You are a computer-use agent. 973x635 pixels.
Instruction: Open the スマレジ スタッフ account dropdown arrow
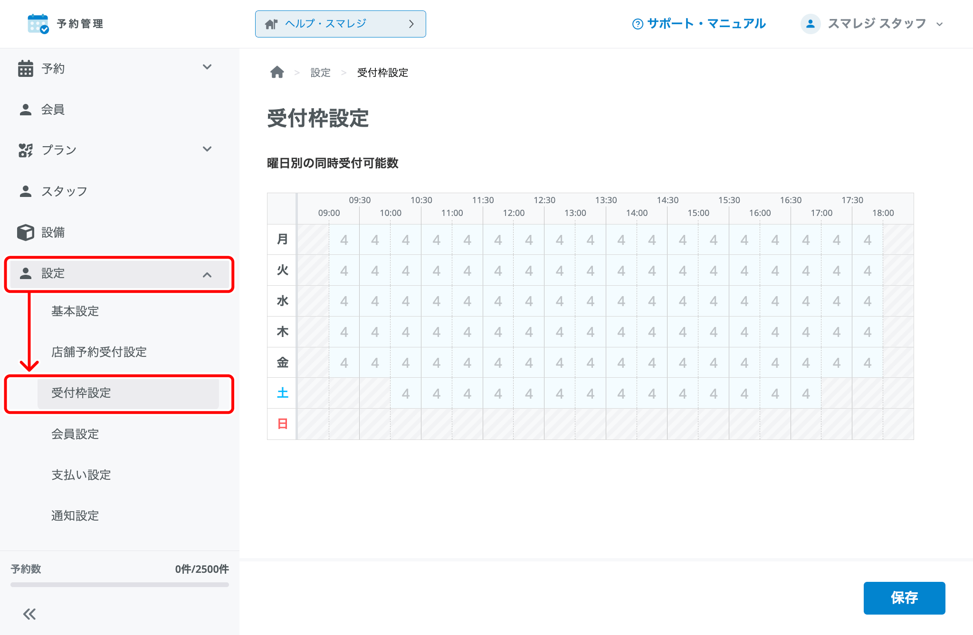point(939,24)
